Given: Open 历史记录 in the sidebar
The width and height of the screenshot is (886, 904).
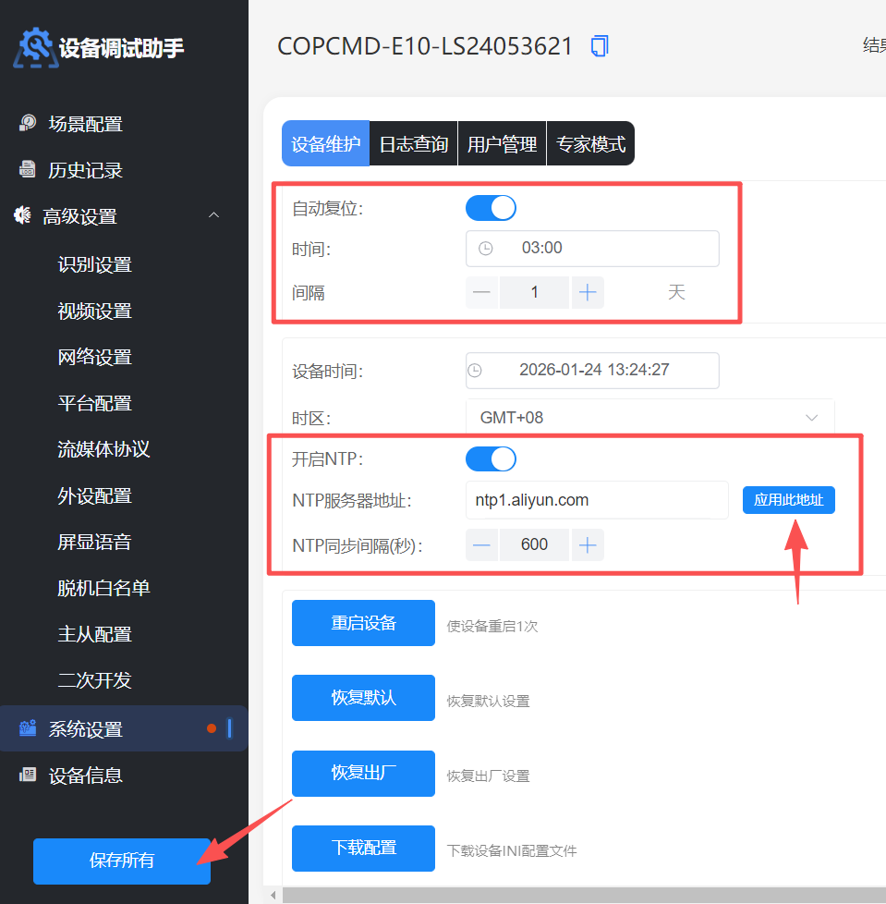Looking at the screenshot, I should point(85,170).
